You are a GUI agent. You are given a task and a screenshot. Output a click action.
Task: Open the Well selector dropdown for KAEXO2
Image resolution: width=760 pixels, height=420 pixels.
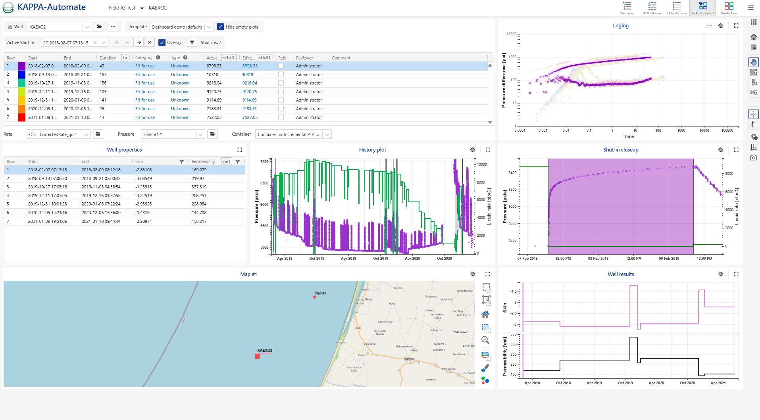(x=87, y=27)
